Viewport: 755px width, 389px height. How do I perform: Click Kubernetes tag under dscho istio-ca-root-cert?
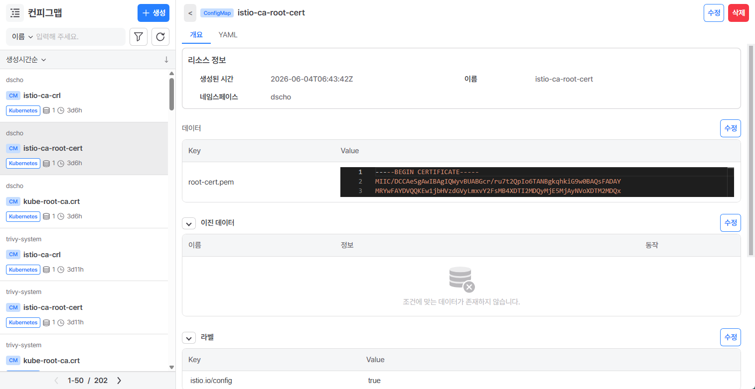(x=23, y=163)
